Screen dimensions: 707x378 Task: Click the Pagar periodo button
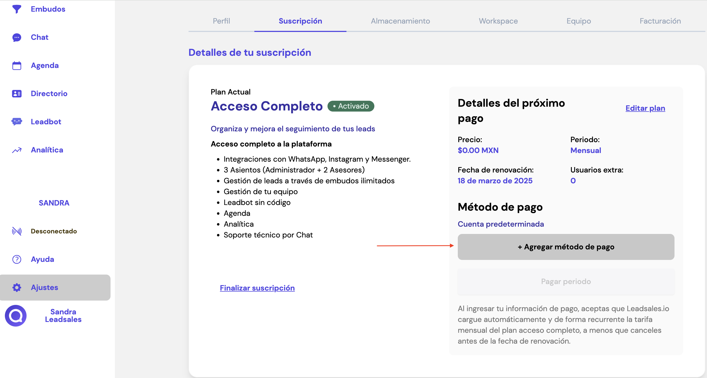point(566,282)
